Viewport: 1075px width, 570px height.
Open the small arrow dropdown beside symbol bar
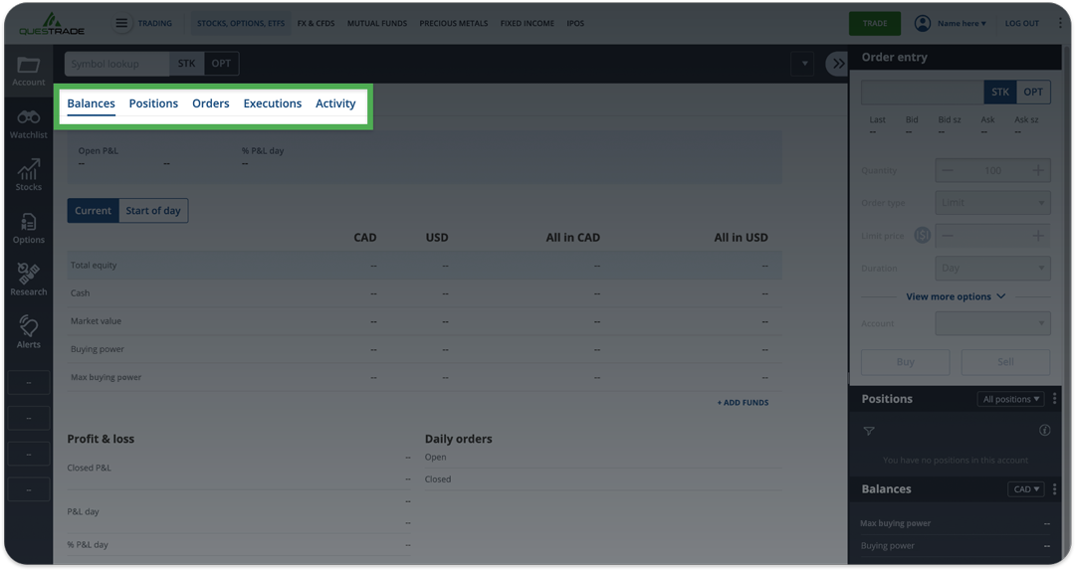(x=803, y=64)
